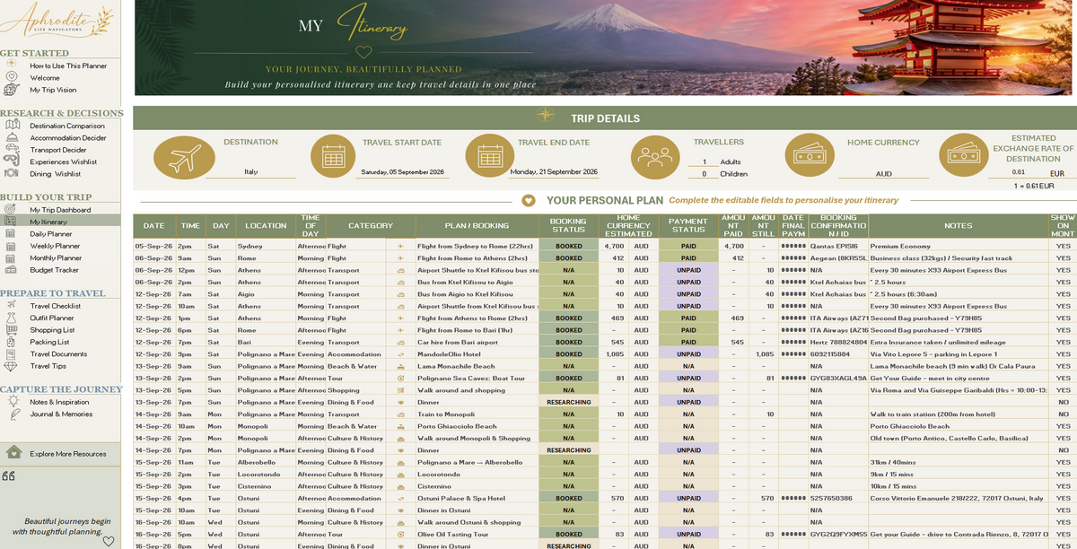Select the 'Olive Oil Tasting Tour' cell
Viewport: 1077px width, 549px height.
[477, 535]
